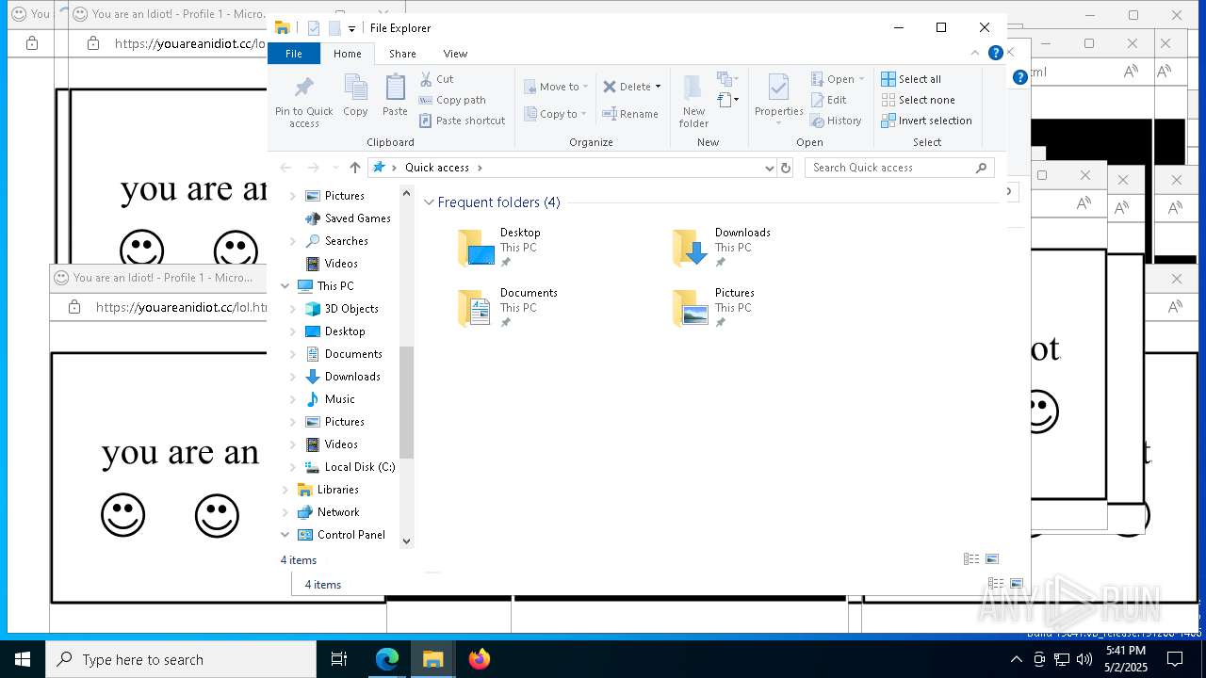The height and width of the screenshot is (678, 1206).
Task: Click the Search Quick access box
Action: (x=900, y=168)
